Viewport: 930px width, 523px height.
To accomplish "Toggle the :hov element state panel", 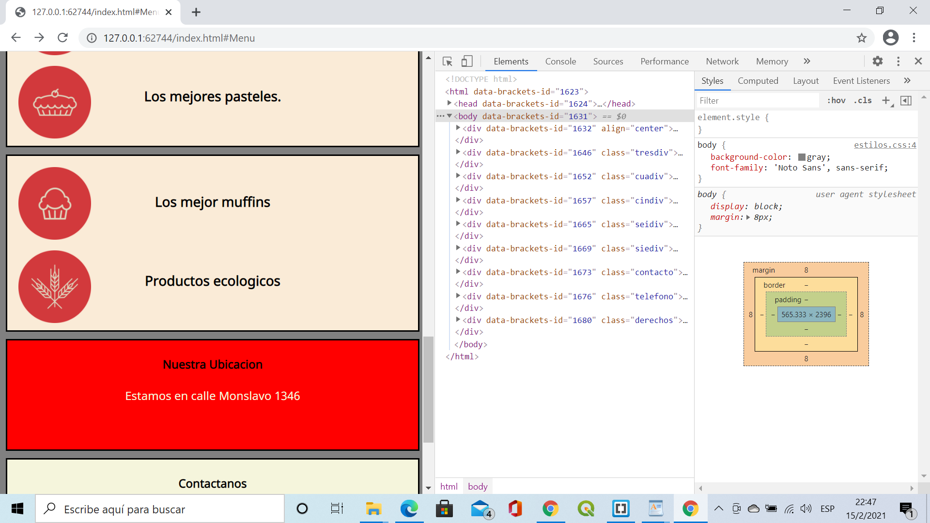I will point(836,100).
